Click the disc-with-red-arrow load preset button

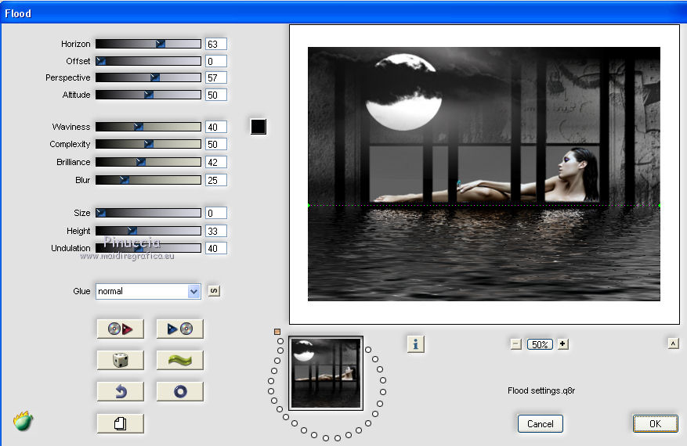click(x=120, y=329)
